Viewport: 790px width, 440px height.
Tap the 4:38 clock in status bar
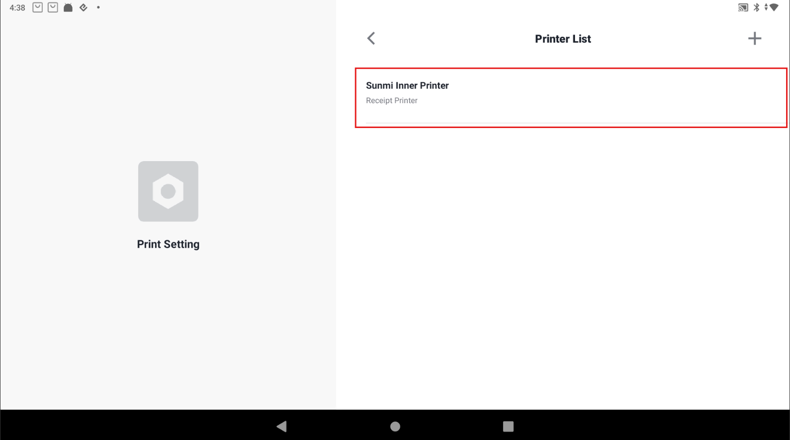click(18, 8)
